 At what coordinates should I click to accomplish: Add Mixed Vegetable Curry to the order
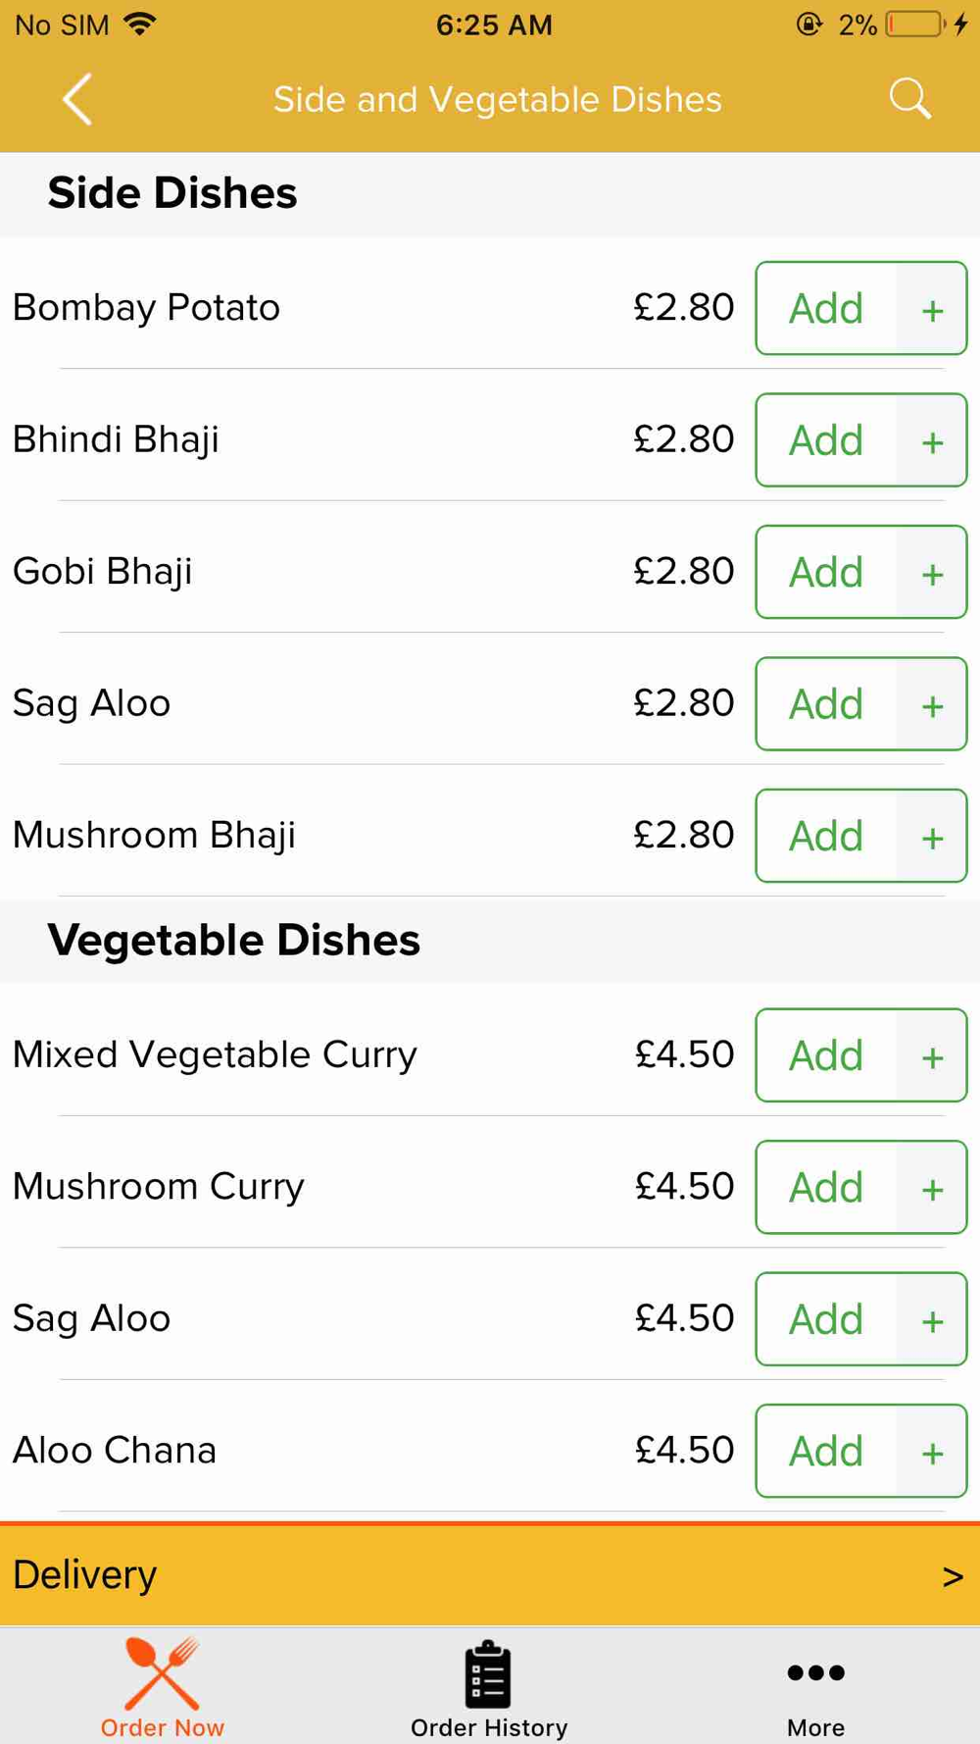point(826,1055)
